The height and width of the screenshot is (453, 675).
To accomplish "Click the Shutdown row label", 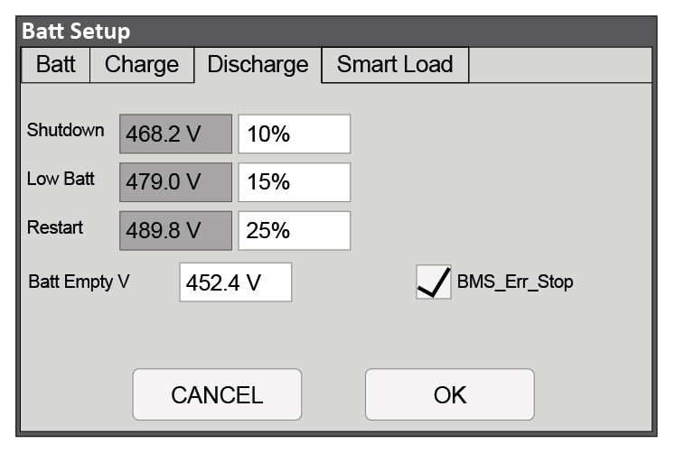I will pos(66,130).
